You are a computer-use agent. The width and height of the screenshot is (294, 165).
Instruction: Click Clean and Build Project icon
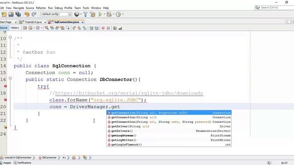[x=93, y=14]
